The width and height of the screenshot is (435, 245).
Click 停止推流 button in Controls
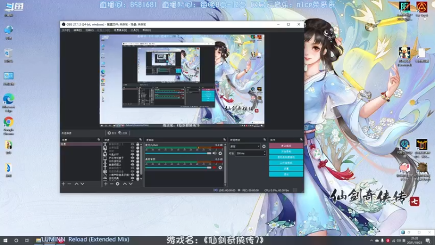coord(286,146)
